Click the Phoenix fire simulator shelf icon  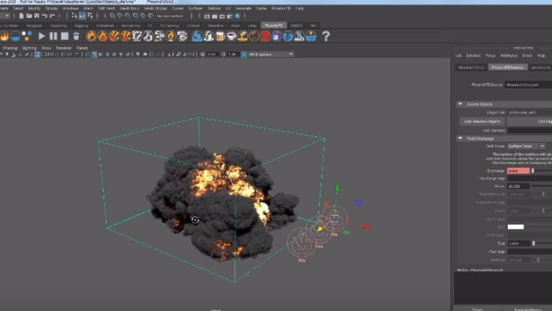tap(4, 36)
